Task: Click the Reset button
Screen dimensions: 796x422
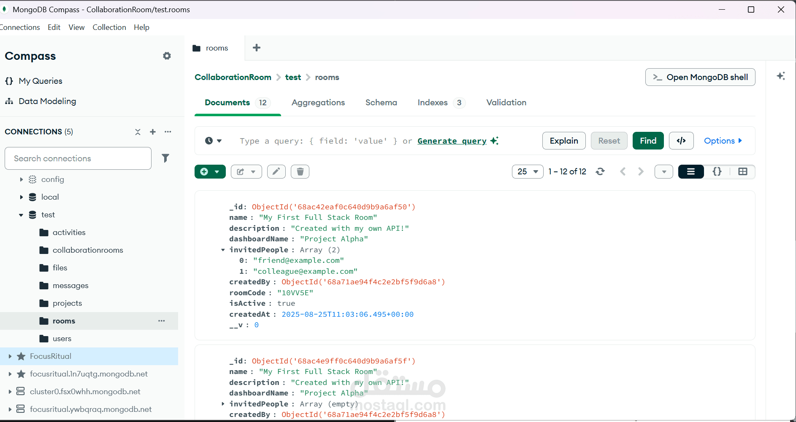Action: point(609,141)
